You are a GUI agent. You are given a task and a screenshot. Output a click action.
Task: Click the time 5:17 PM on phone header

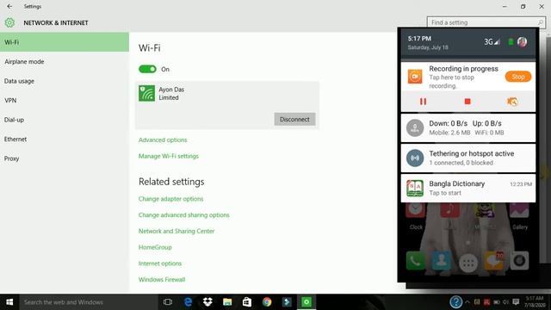[419, 39]
